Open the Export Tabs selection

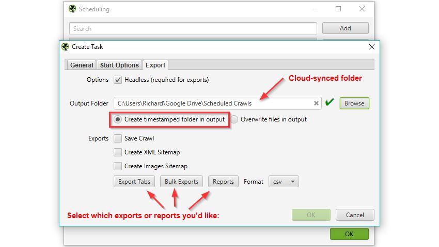[134, 182]
